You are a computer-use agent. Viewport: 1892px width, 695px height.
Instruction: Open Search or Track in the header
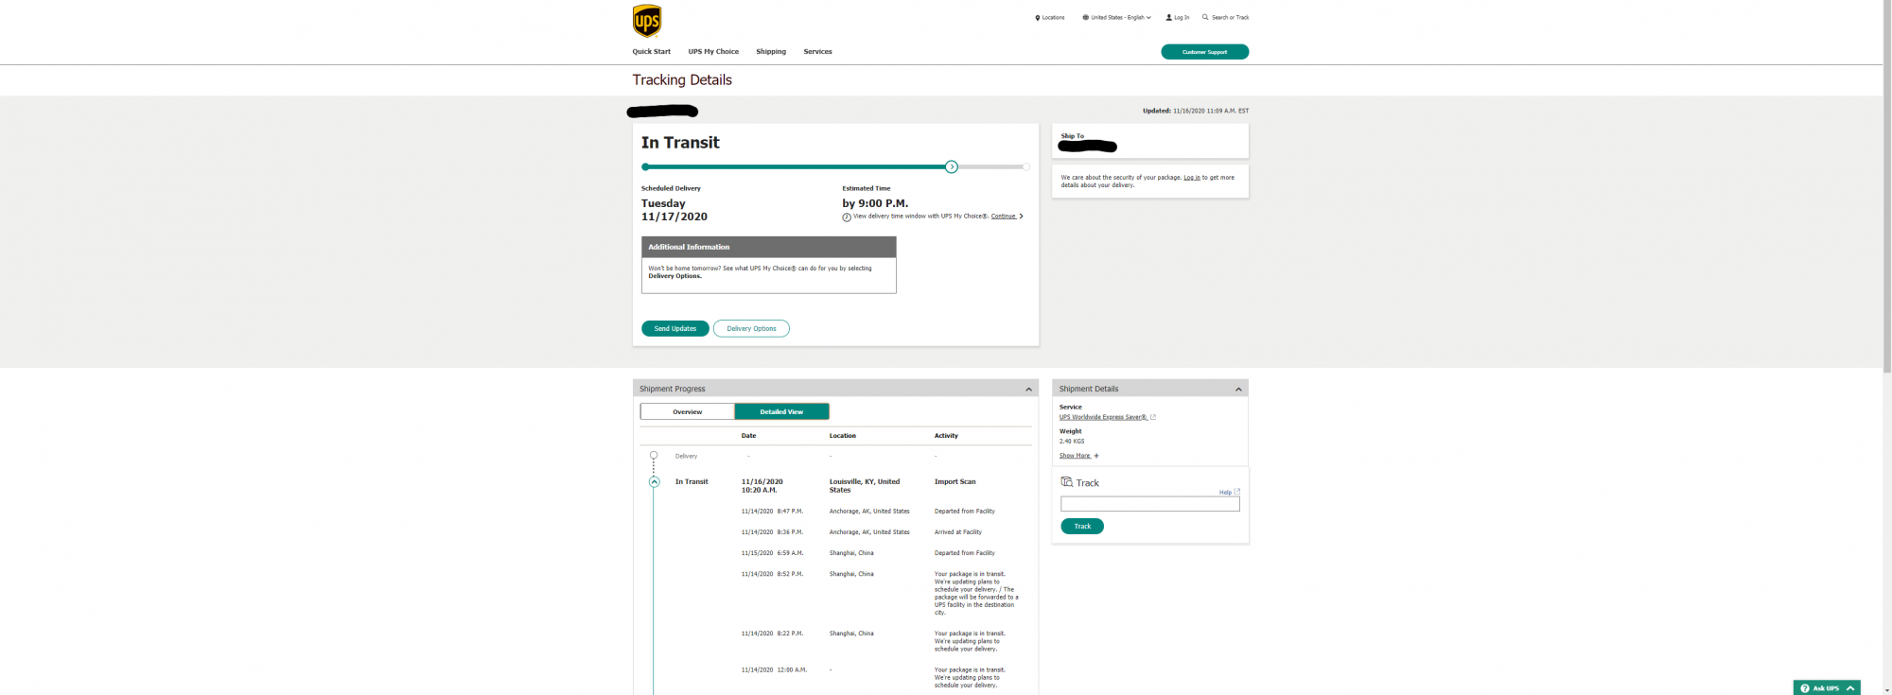[1226, 17]
